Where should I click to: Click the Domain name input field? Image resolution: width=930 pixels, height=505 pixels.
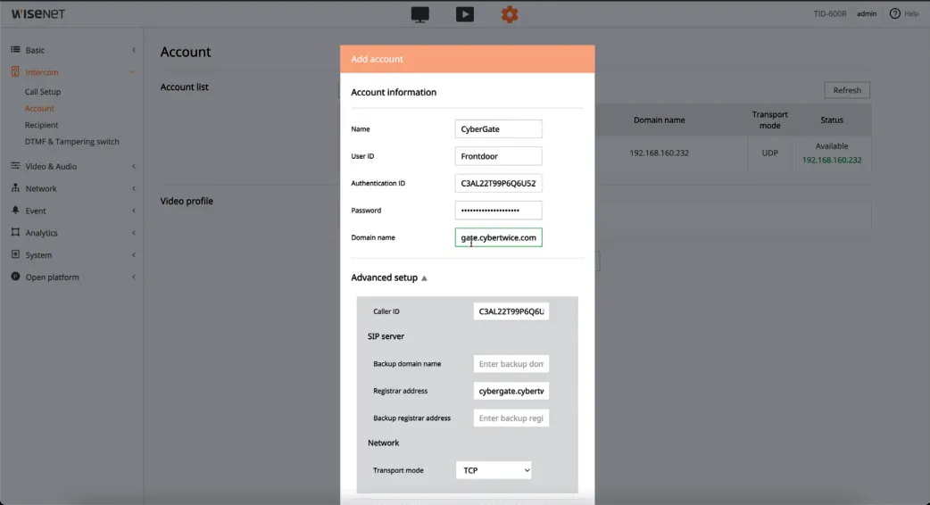(x=498, y=237)
